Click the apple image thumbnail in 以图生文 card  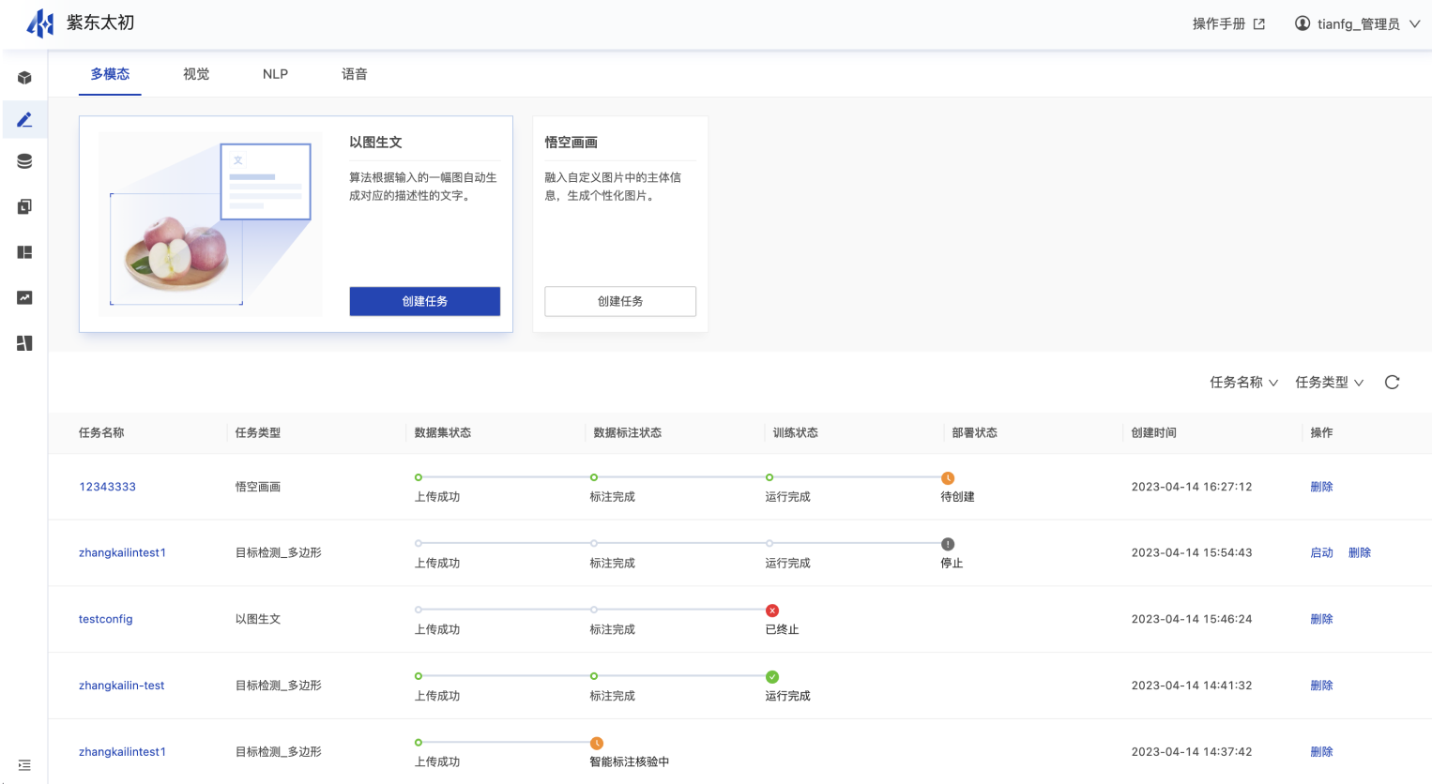click(x=211, y=224)
